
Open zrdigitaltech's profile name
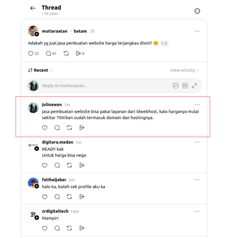55,211
